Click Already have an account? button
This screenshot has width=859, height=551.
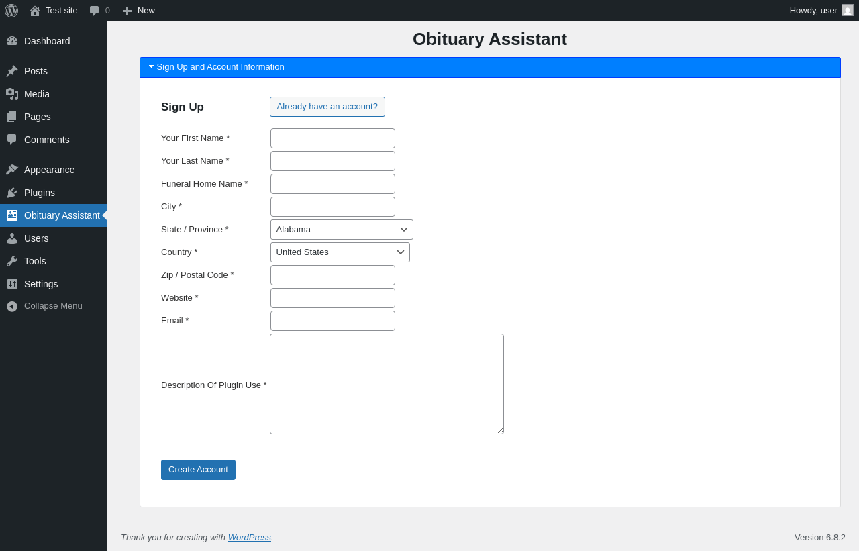tap(327, 107)
